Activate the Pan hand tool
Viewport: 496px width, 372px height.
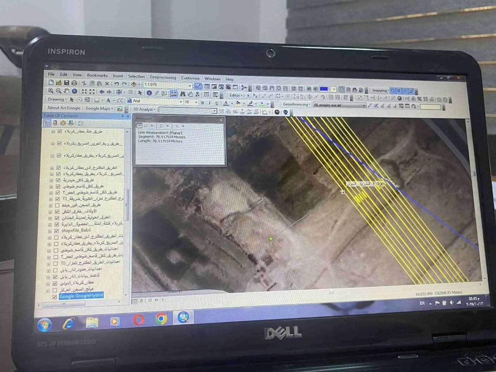pyautogui.click(x=67, y=91)
